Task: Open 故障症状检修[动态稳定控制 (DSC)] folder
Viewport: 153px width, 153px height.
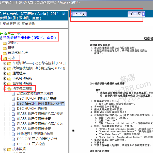Action: [39, 68]
